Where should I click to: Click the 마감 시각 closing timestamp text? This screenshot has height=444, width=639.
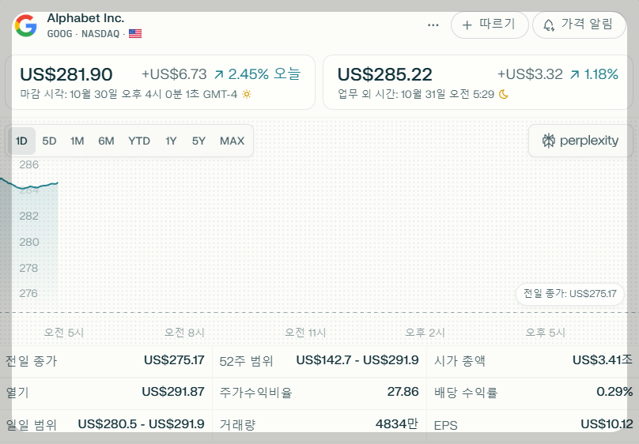click(128, 95)
